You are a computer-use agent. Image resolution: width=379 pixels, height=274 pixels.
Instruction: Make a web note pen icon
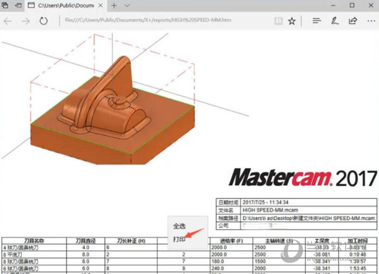coord(335,21)
